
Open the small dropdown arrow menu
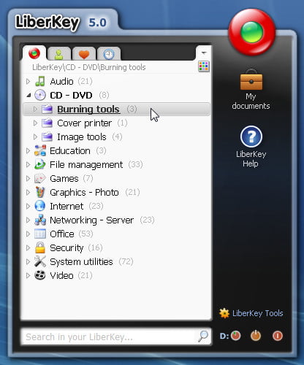[204, 53]
